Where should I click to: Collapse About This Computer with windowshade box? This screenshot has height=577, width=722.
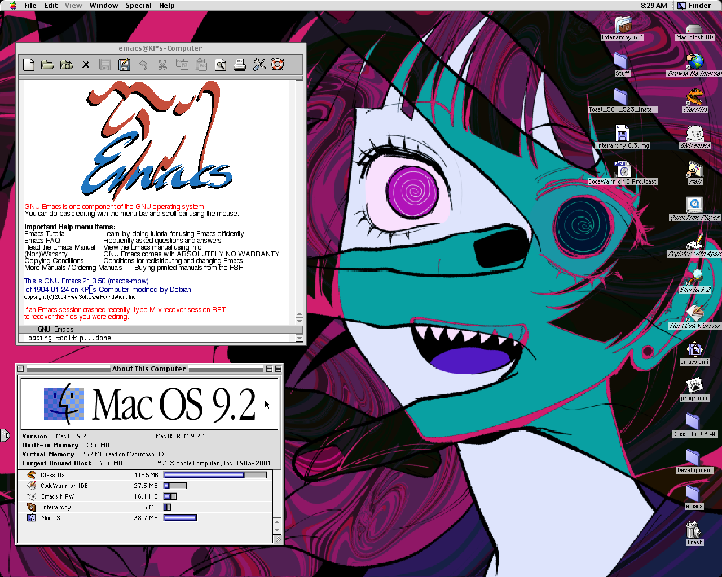278,369
